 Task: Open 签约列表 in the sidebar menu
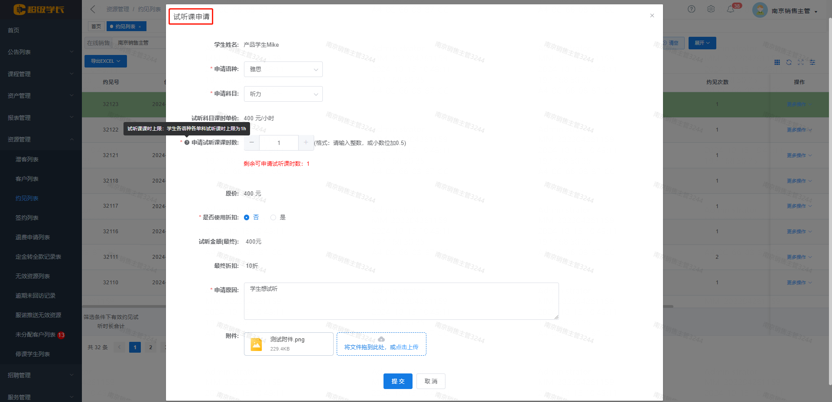27,218
